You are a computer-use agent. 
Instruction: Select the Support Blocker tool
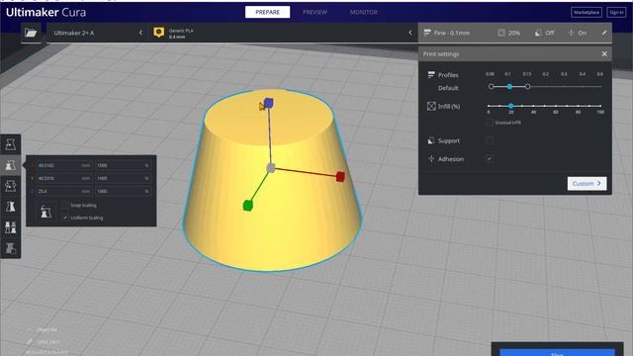pos(11,248)
